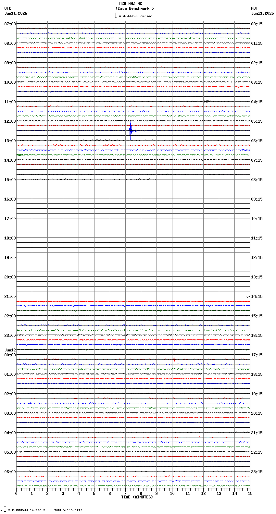This screenshot has width=276, height=514.
Task: Click the 03:00 UTC time label
Action: pos(10,413)
